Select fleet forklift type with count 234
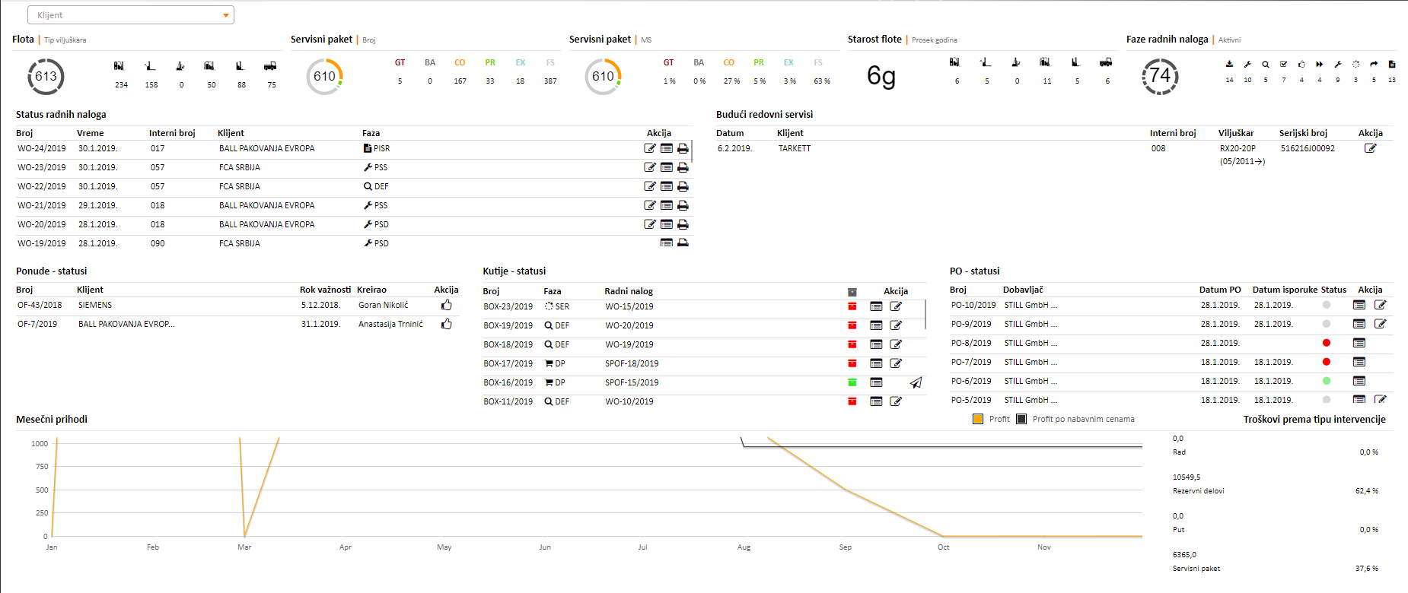Screen dimensions: 1408x593 [x=119, y=66]
